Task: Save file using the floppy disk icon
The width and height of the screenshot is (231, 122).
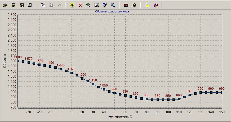Action: (14, 5)
